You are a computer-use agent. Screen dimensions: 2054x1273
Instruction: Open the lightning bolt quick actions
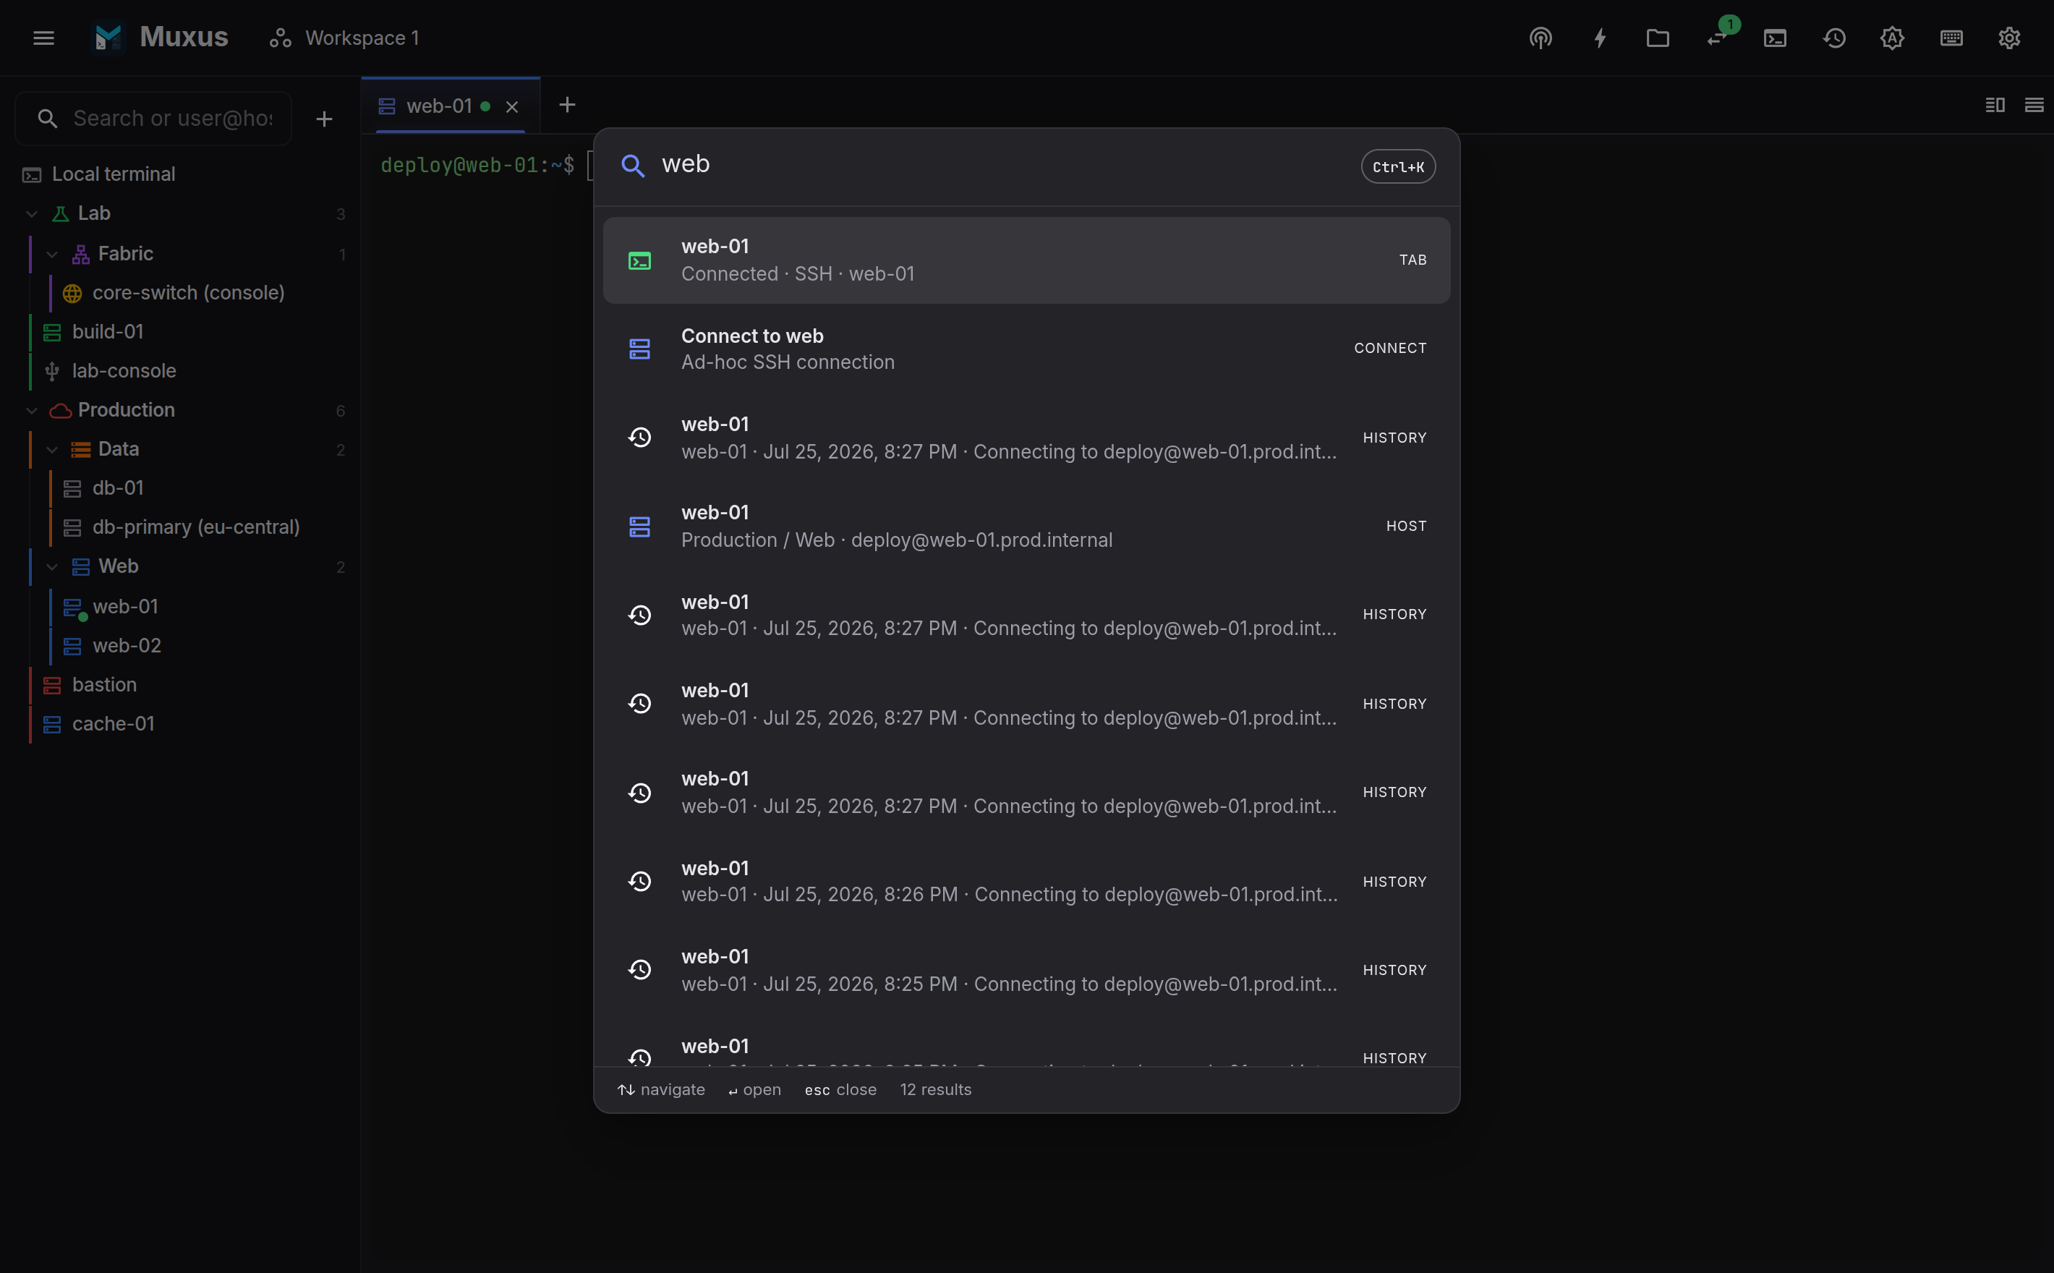point(1599,38)
